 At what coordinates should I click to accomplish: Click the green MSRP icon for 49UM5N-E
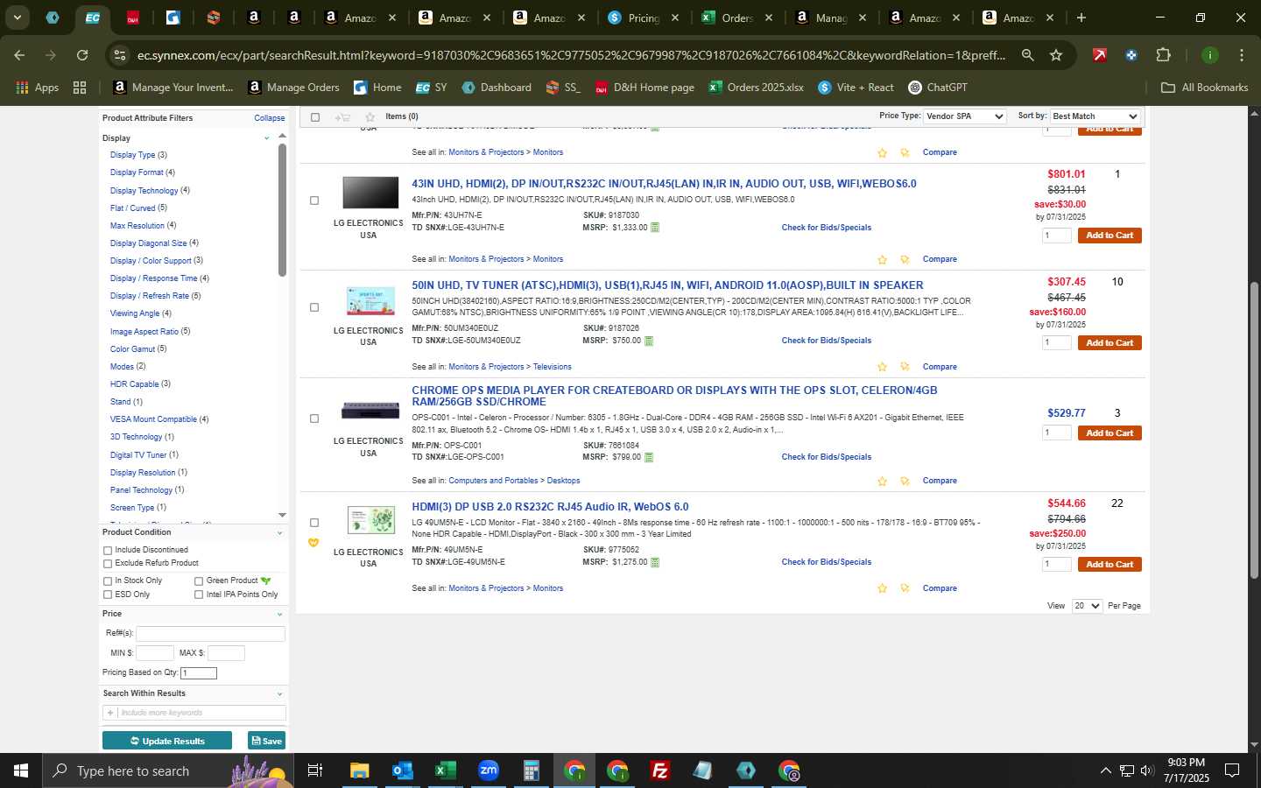(655, 562)
